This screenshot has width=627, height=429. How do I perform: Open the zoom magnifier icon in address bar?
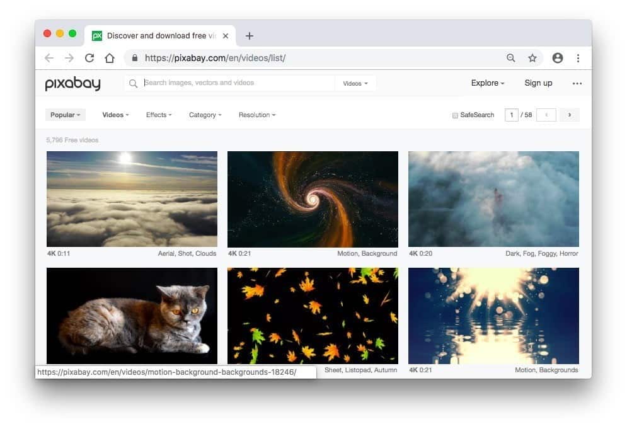[x=511, y=58]
